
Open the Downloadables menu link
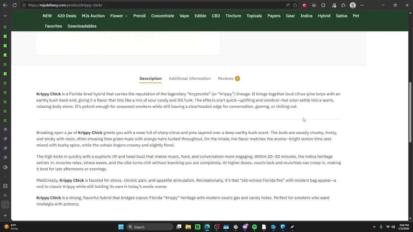click(x=82, y=26)
